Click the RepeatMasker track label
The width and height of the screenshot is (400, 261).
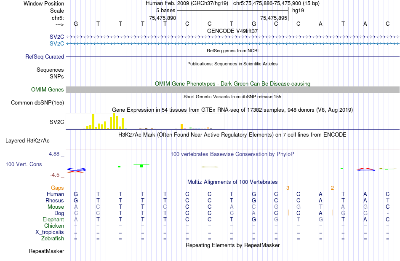[46, 251]
